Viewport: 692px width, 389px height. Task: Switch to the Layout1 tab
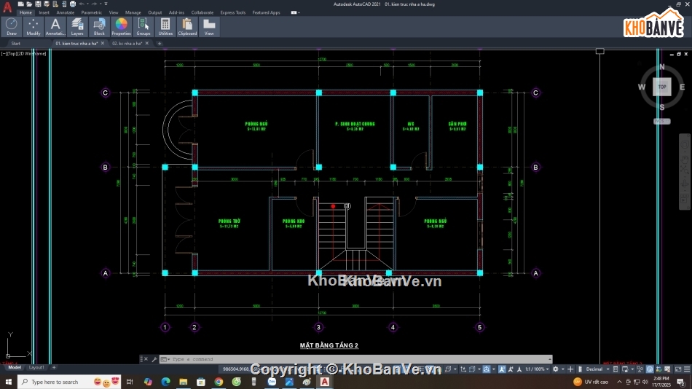click(x=36, y=367)
